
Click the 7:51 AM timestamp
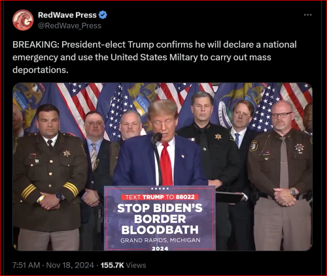[x=26, y=265]
